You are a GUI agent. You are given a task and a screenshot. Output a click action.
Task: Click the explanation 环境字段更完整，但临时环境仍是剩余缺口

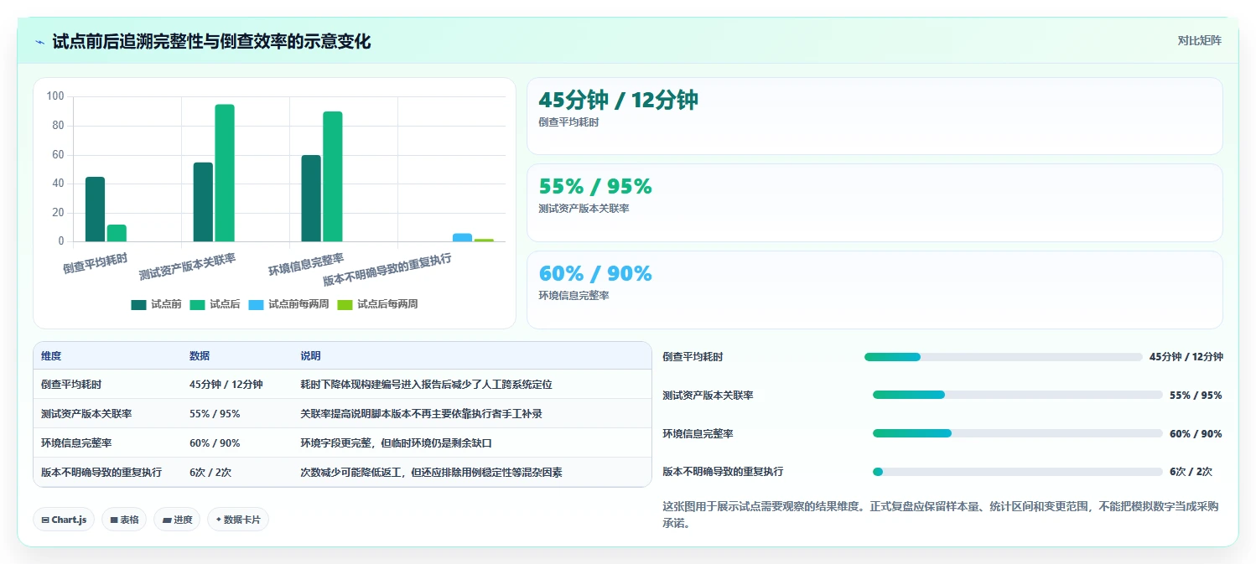[x=396, y=443]
